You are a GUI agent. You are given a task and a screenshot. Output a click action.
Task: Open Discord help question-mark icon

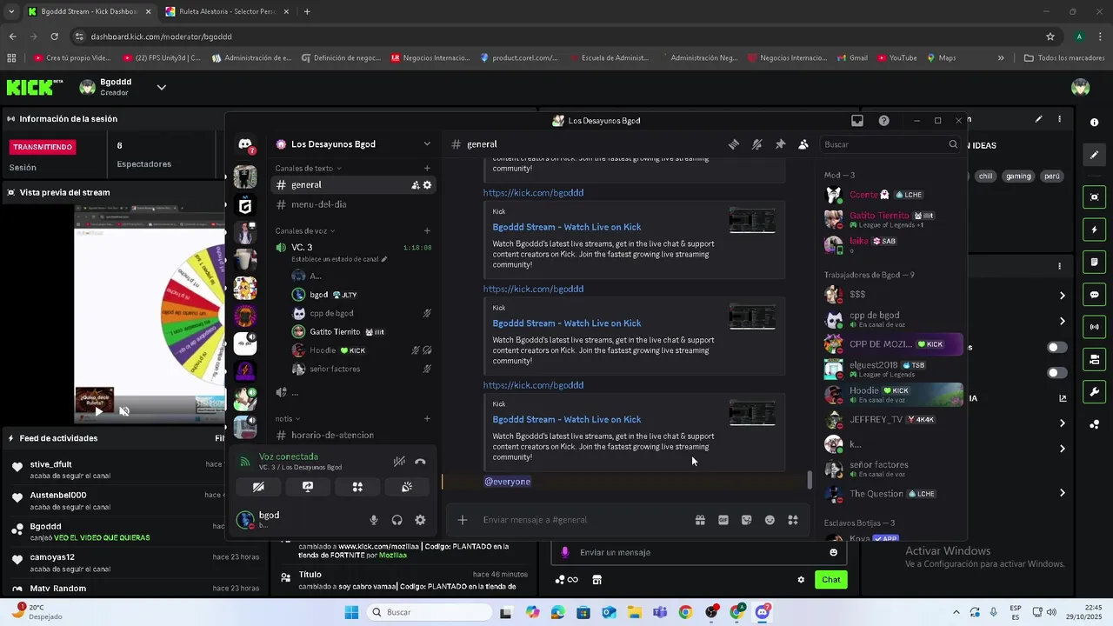tap(884, 121)
